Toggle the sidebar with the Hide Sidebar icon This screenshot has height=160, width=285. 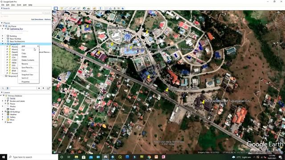(56, 8)
